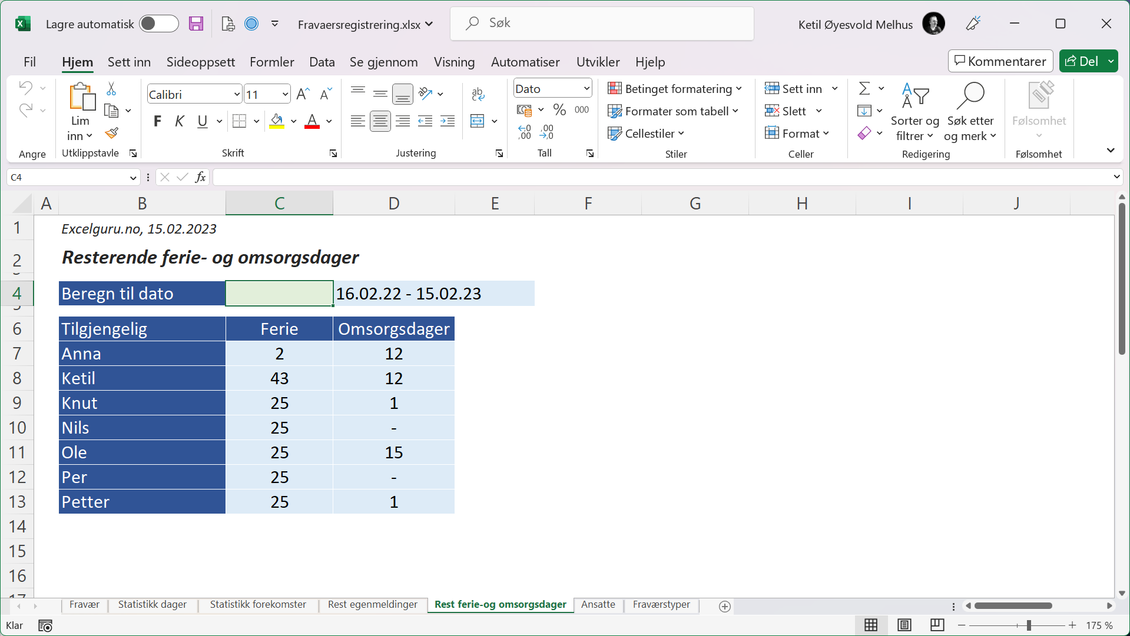Switch to Ansatte sheet tab
Viewport: 1130px width, 636px height.
point(598,605)
